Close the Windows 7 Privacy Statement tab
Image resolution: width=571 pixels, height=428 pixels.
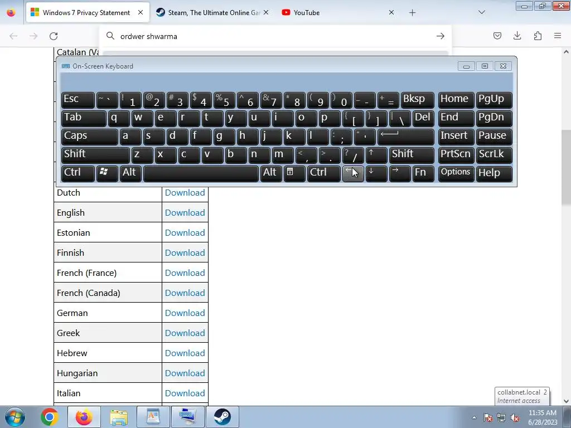pos(141,12)
